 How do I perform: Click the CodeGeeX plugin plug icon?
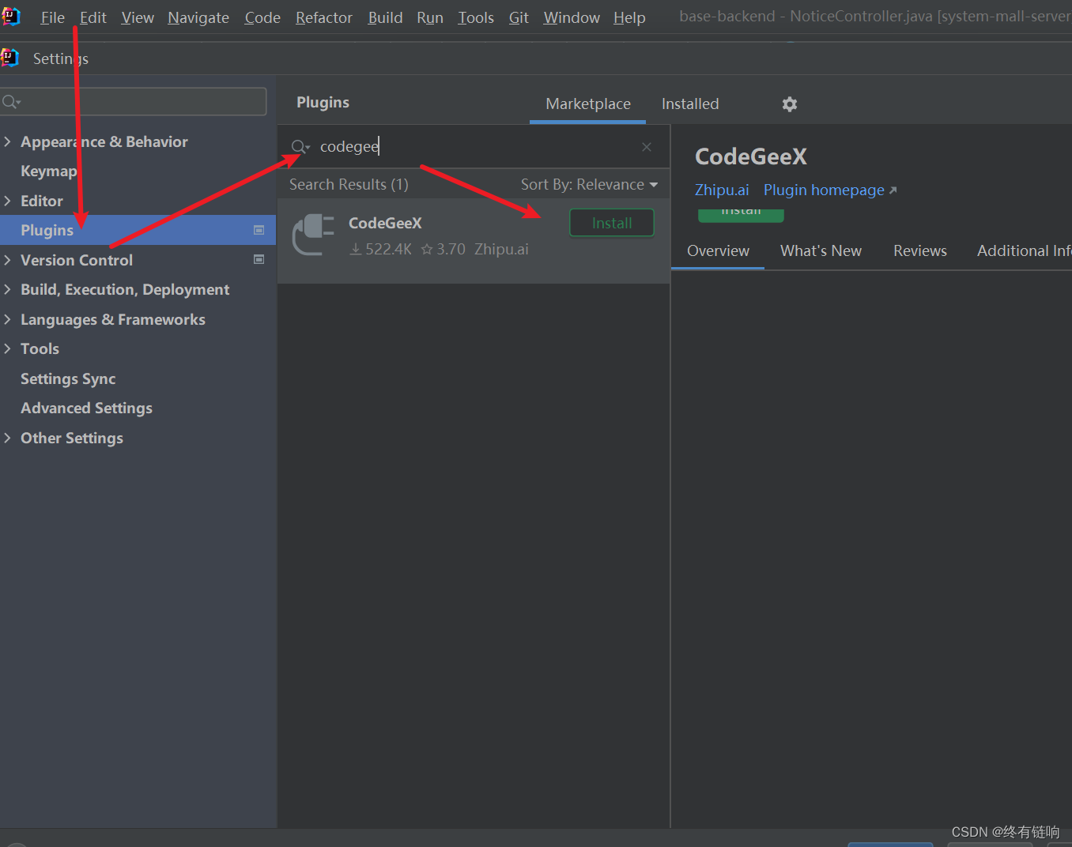click(x=313, y=235)
